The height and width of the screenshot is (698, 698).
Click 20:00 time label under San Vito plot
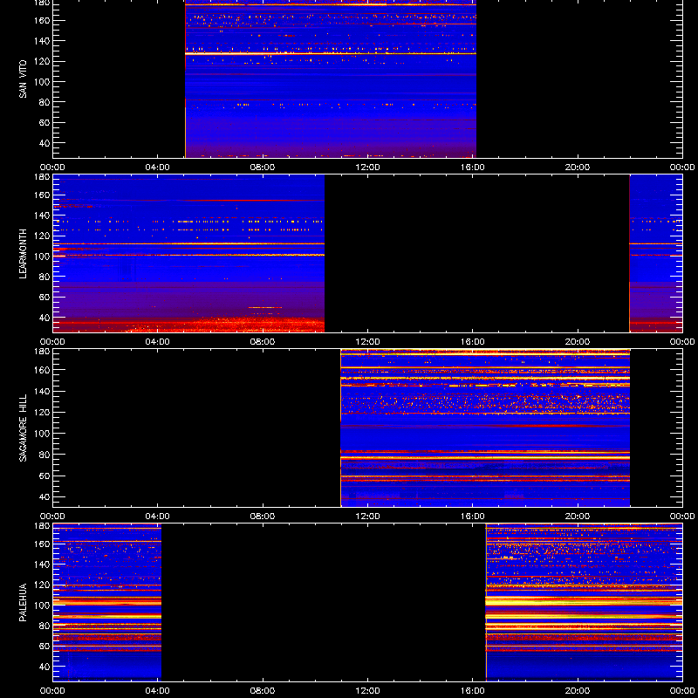pos(578,168)
